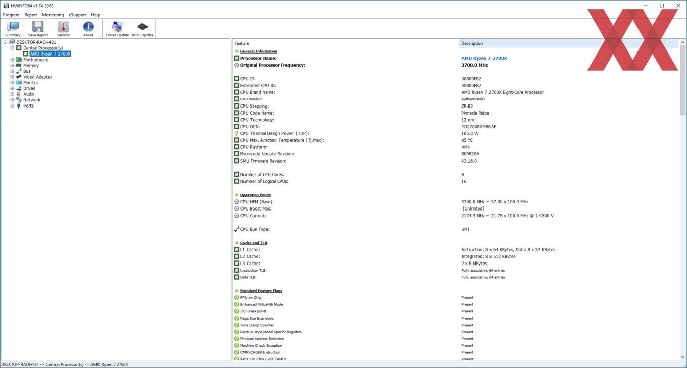Launch Driver Update from toolbar
The width and height of the screenshot is (687, 368).
117,29
